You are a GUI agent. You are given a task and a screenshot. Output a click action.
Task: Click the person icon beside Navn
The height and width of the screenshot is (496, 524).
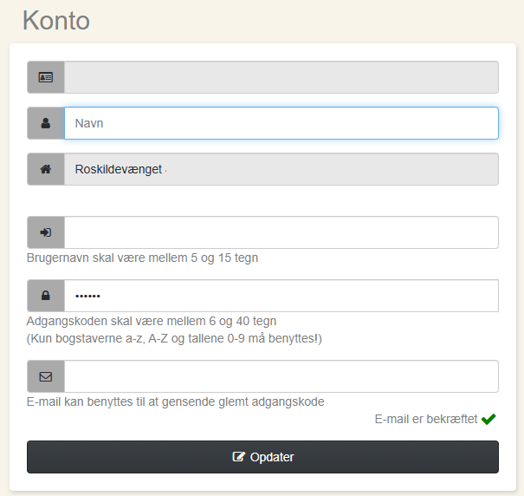46,123
